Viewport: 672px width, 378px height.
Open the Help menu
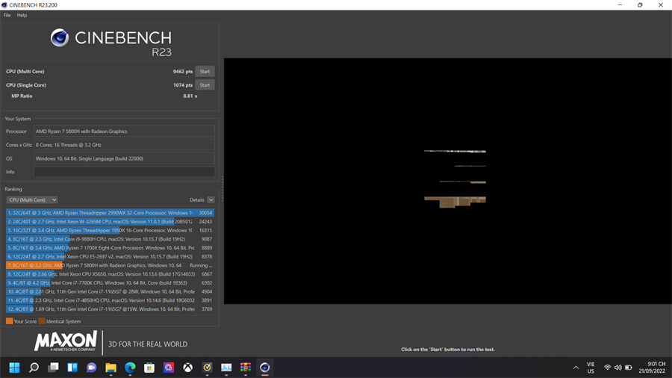[x=22, y=15]
